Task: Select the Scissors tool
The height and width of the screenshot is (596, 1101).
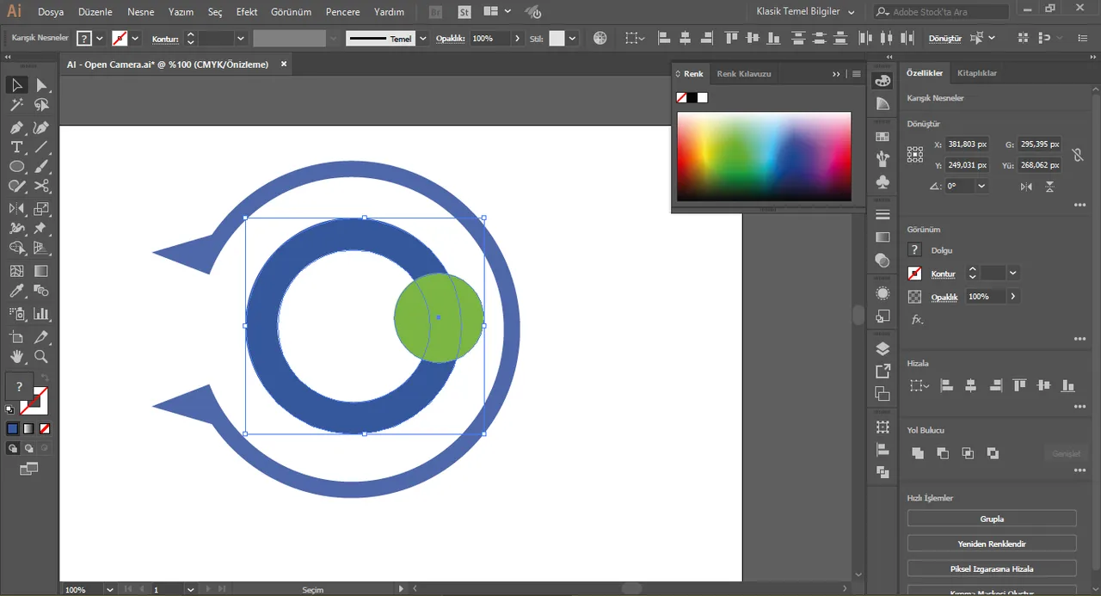Action: click(x=41, y=186)
